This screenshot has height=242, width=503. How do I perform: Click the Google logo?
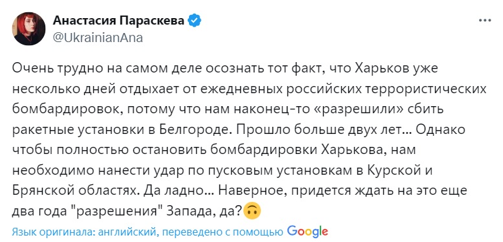pyautogui.click(x=307, y=231)
